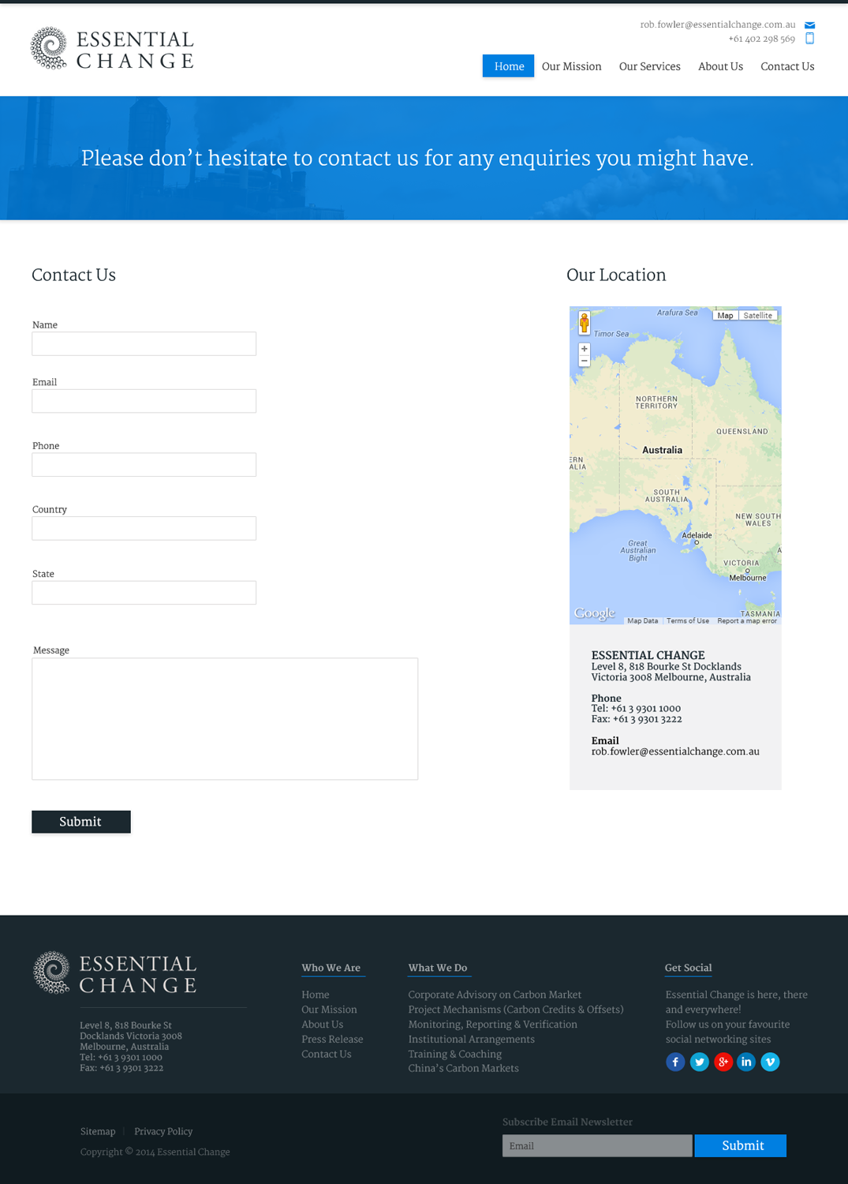Click the Vimeo social icon
This screenshot has width=848, height=1184.
click(770, 1062)
